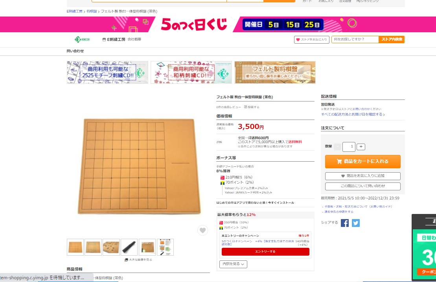Share product on Facebook icon
Image resolution: width=436 pixels, height=282 pixels.
[344, 223]
